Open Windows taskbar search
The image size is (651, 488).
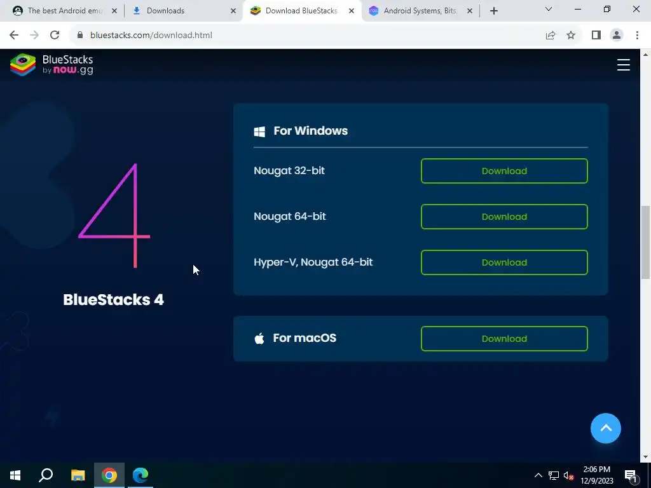[x=46, y=475]
